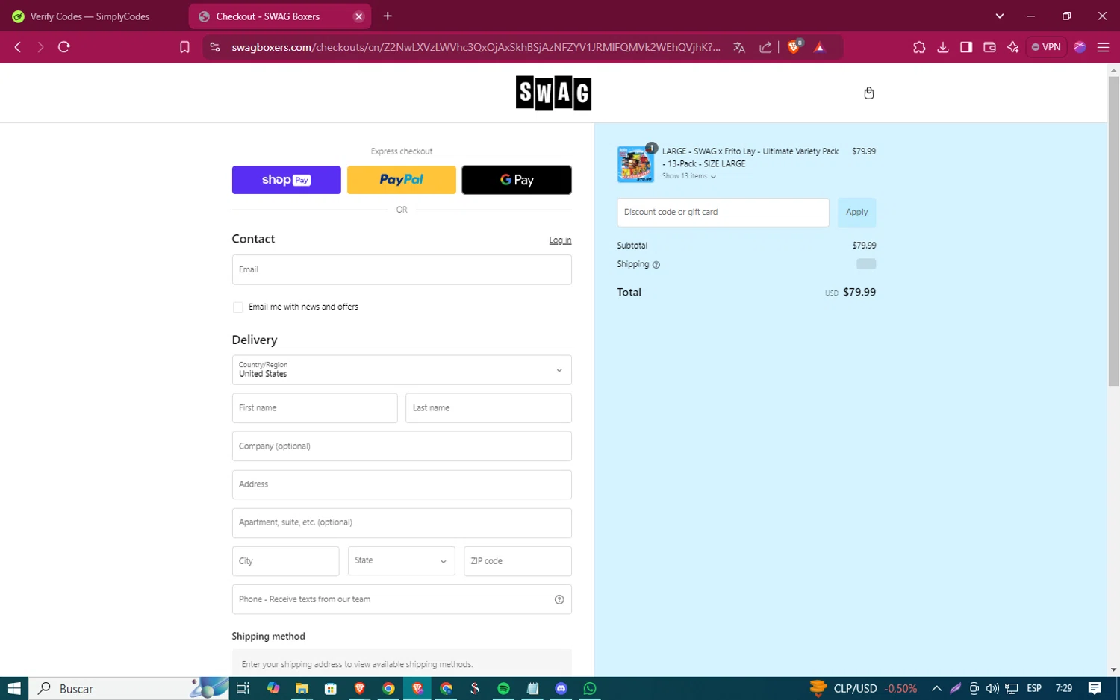Open the Brave Wallet icon
The image size is (1120, 700).
click(989, 47)
